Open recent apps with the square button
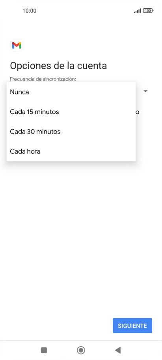Image resolution: width=162 pixels, height=360 pixels. pos(44,350)
